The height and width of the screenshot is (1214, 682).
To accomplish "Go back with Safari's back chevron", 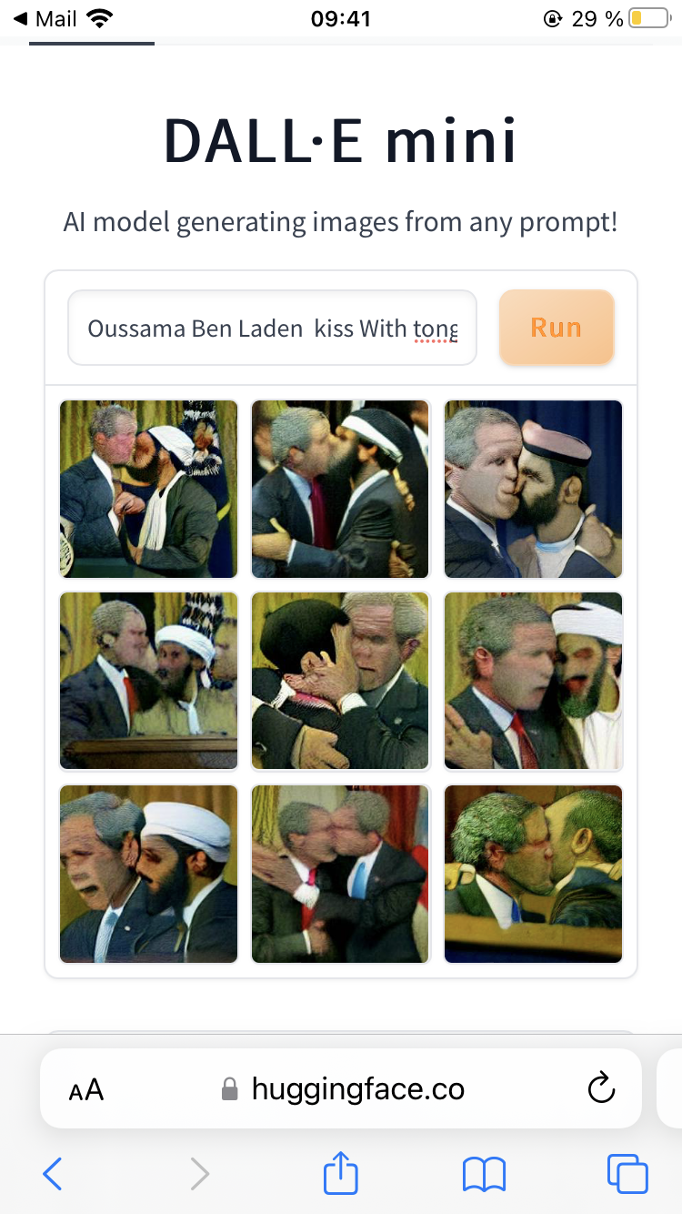I will click(x=53, y=1174).
